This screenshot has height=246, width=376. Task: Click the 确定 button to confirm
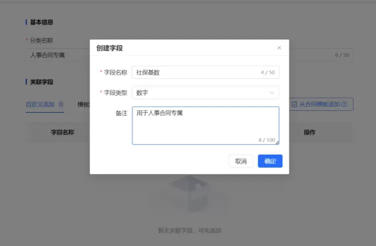tap(270, 161)
